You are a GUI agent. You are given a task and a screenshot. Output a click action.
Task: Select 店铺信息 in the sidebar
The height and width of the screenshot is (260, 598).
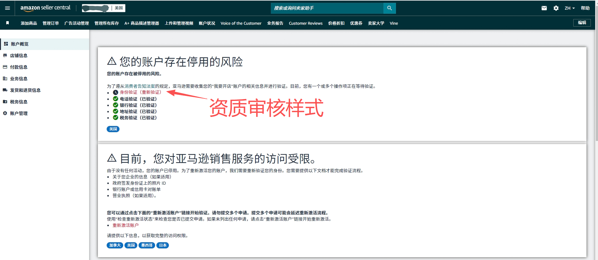tap(19, 56)
